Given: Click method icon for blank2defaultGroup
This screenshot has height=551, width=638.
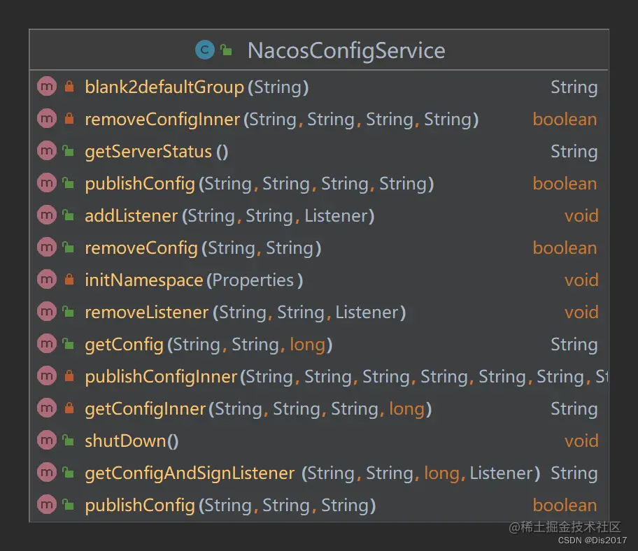Looking at the screenshot, I should tap(47, 87).
